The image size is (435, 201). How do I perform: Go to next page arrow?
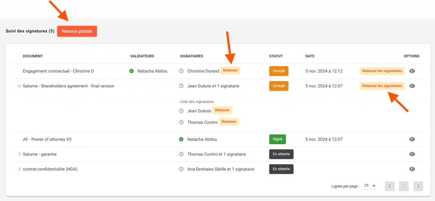click(418, 186)
